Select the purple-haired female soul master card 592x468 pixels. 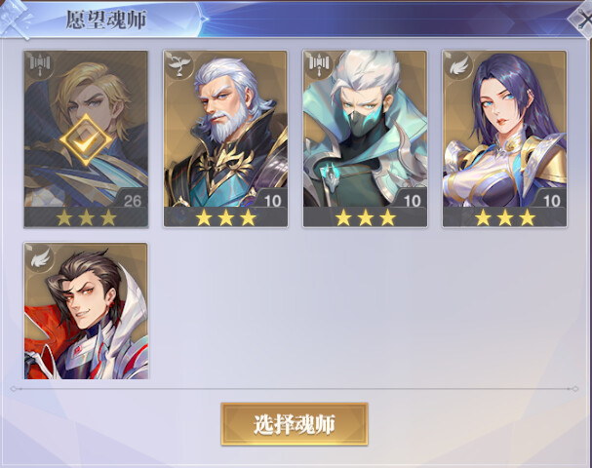click(505, 138)
